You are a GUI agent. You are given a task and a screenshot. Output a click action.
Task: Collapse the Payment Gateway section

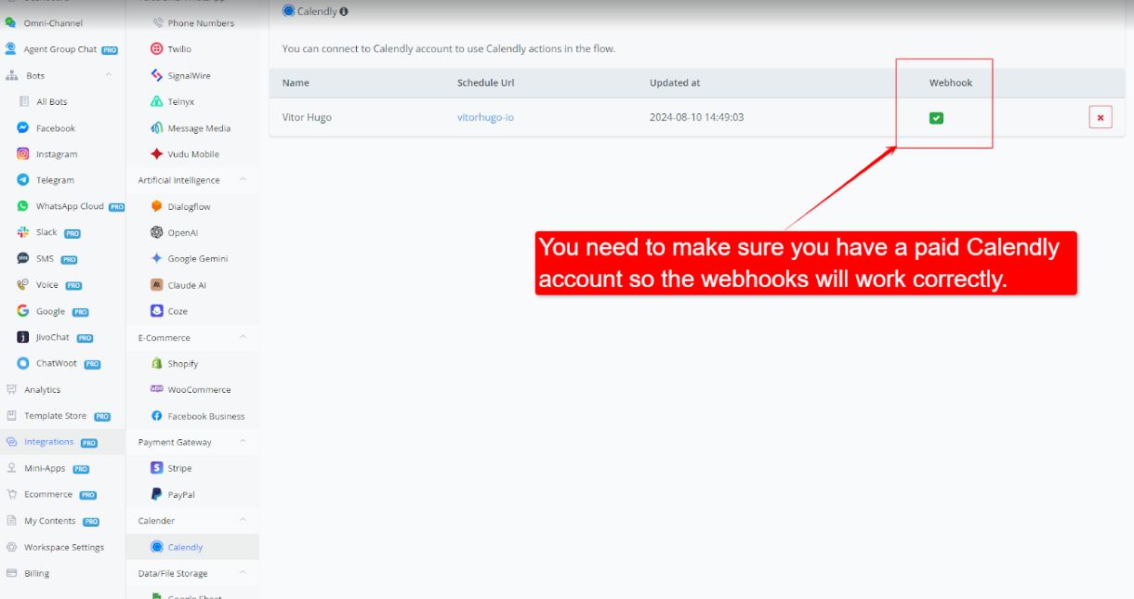(243, 442)
